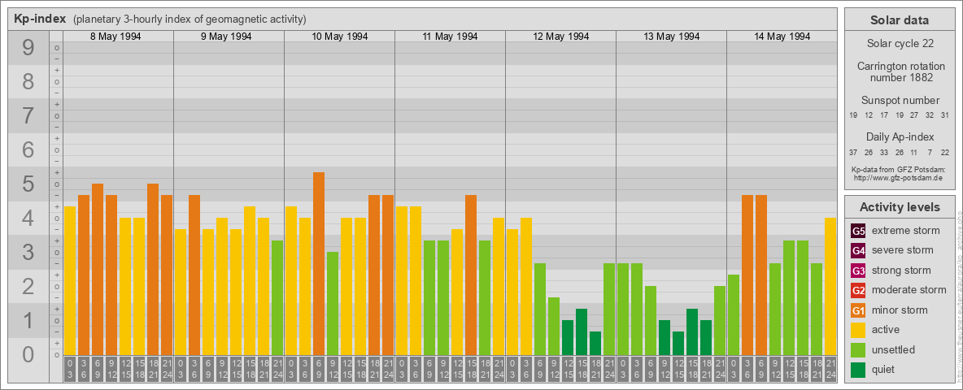Image resolution: width=963 pixels, height=390 pixels.
Task: Click the 12 May 1994 date header
Action: 560,37
